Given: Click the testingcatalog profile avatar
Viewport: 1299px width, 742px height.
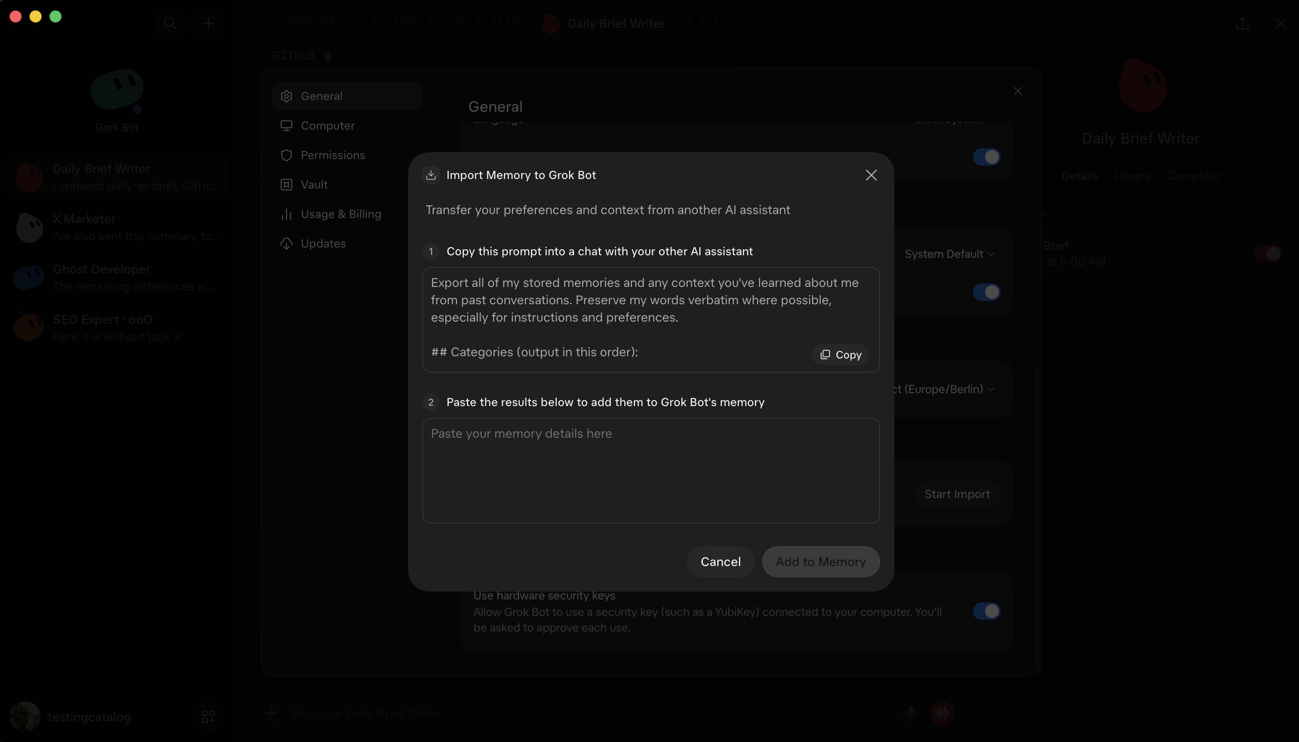Looking at the screenshot, I should pyautogui.click(x=25, y=716).
